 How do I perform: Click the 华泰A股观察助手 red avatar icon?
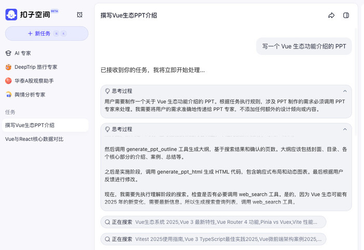[8, 81]
